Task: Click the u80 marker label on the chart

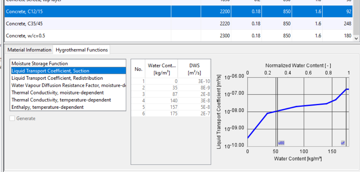Action: (x=281, y=143)
